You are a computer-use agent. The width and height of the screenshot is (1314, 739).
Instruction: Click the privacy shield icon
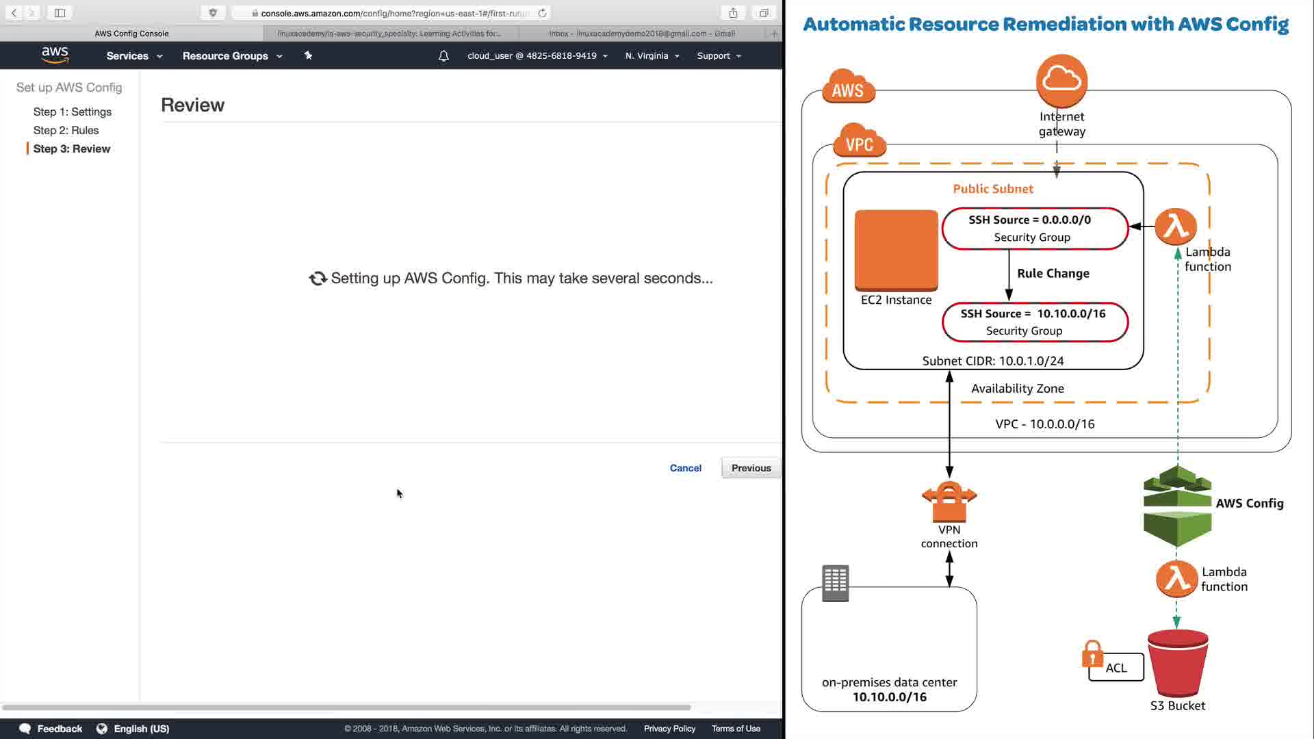(x=213, y=13)
